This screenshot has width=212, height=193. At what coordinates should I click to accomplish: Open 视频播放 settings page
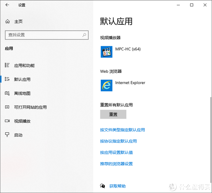click(x=22, y=121)
